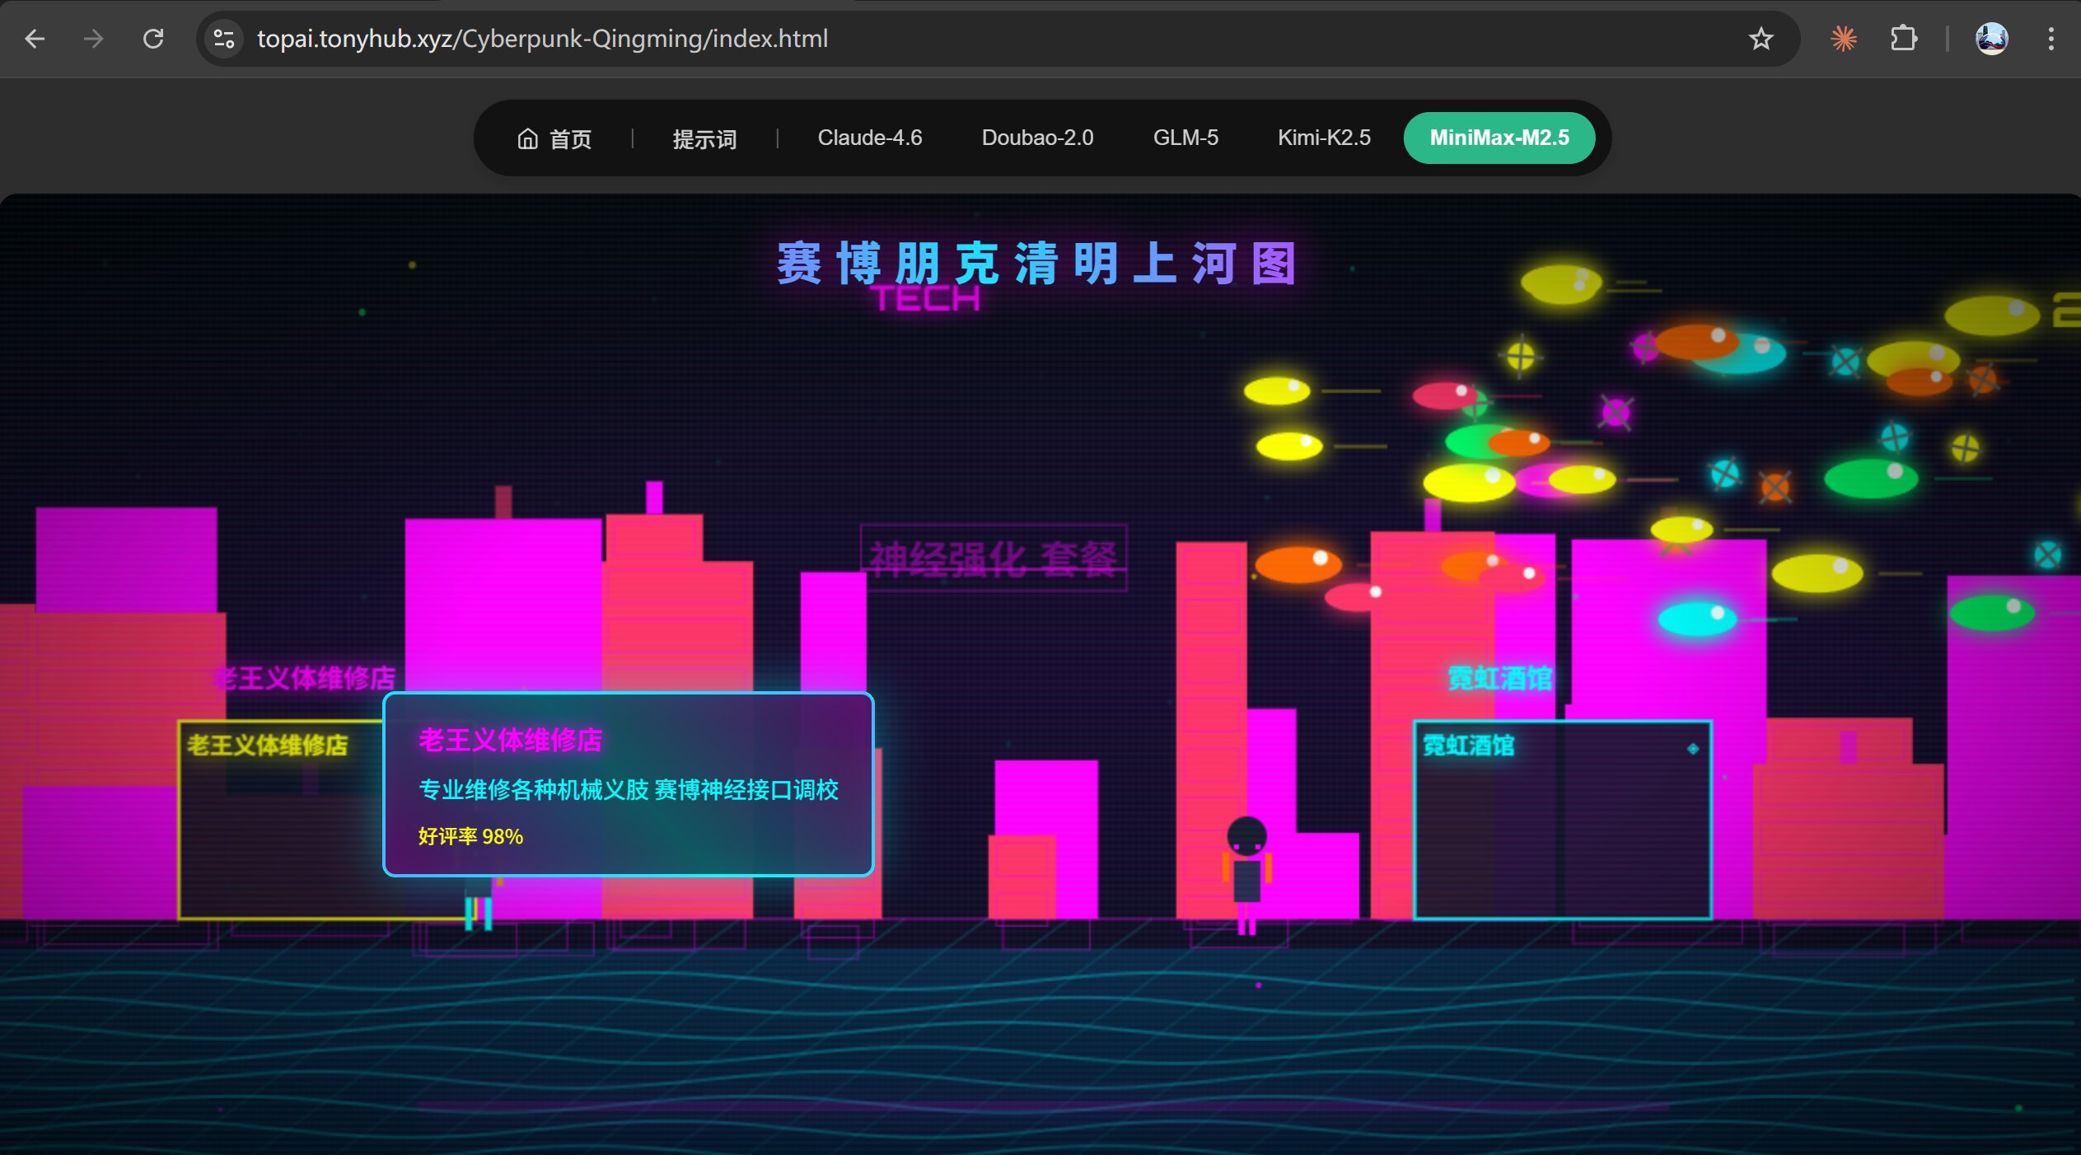Open the extensions puzzle icon
Image resolution: width=2081 pixels, height=1155 pixels.
pos(1903,39)
